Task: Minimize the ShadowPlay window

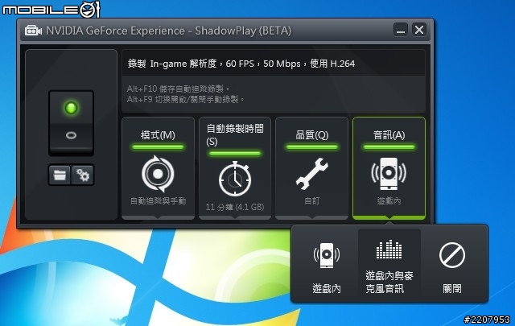Action: (401, 30)
